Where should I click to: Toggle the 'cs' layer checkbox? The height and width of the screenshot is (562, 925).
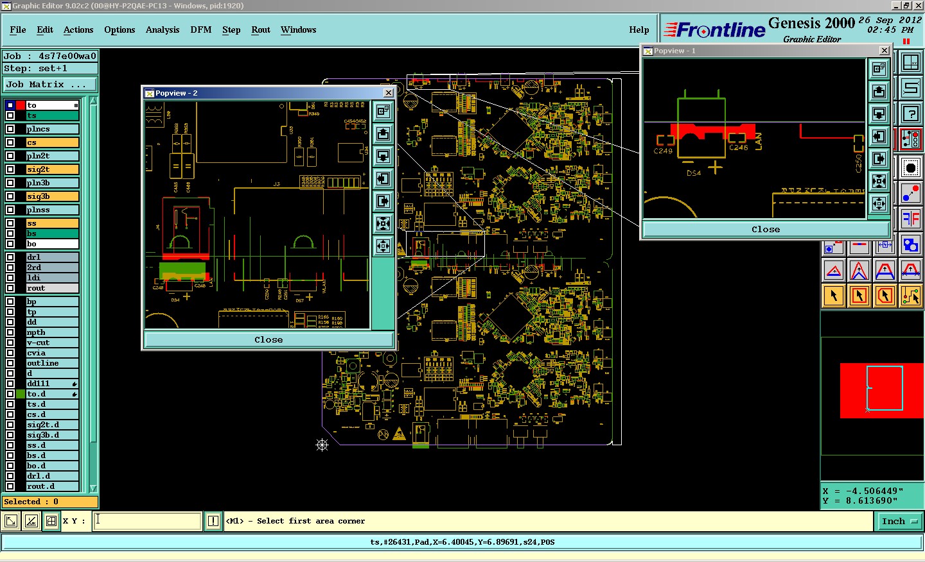pyautogui.click(x=10, y=142)
